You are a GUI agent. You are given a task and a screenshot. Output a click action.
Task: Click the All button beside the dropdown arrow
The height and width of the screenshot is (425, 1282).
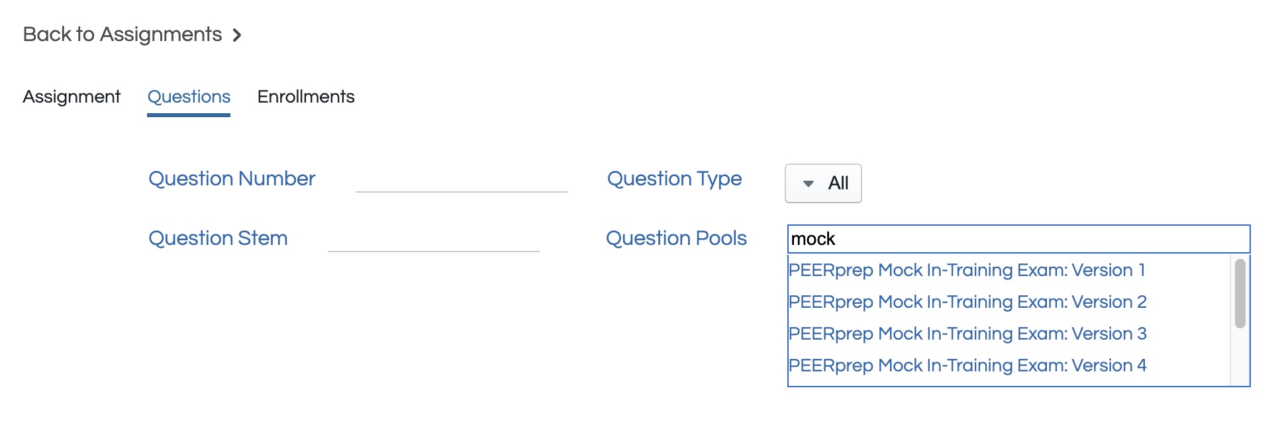point(838,183)
